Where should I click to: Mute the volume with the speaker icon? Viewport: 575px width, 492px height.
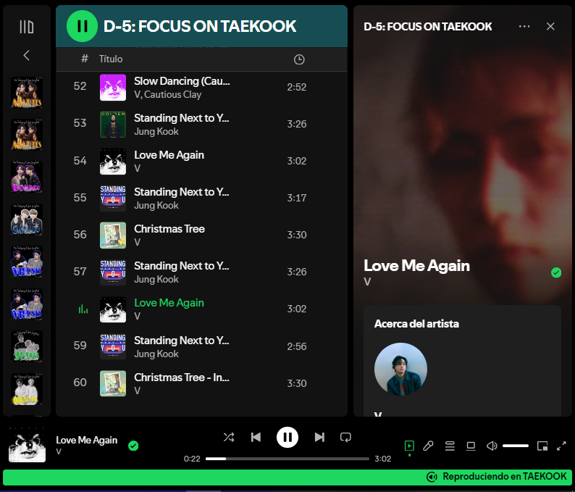coord(492,446)
